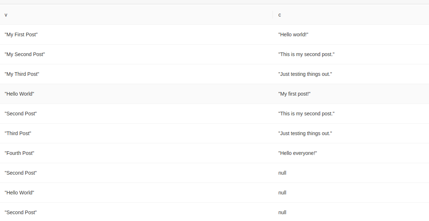Click "Just testing things out." in third row
The height and width of the screenshot is (221, 429).
click(x=305, y=74)
